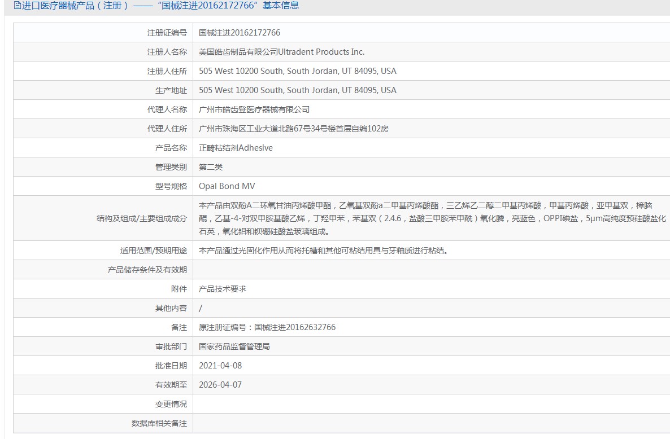Click the management class value 第二类
This screenshot has height=439, width=670.
point(211,167)
